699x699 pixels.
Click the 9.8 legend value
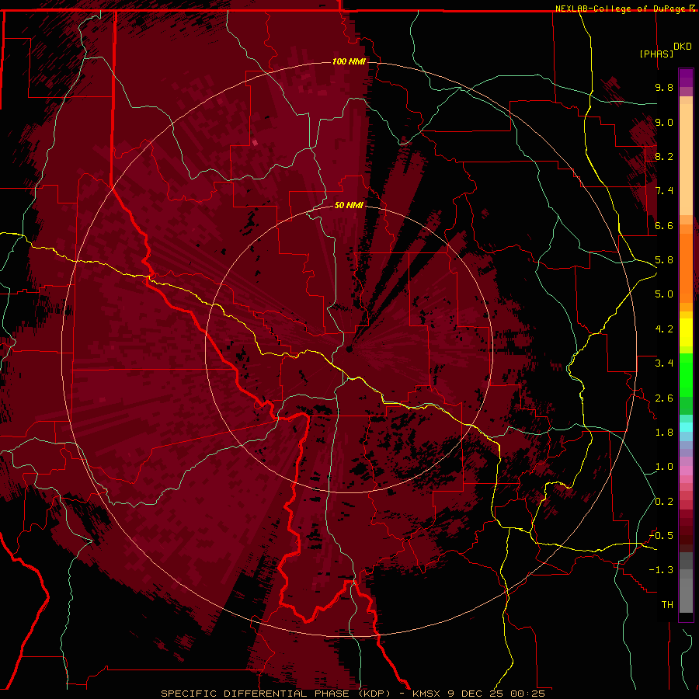point(664,87)
